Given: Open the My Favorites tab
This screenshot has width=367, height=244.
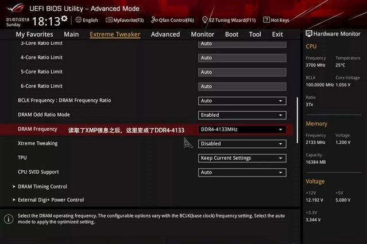Looking at the screenshot, I should [34, 34].
